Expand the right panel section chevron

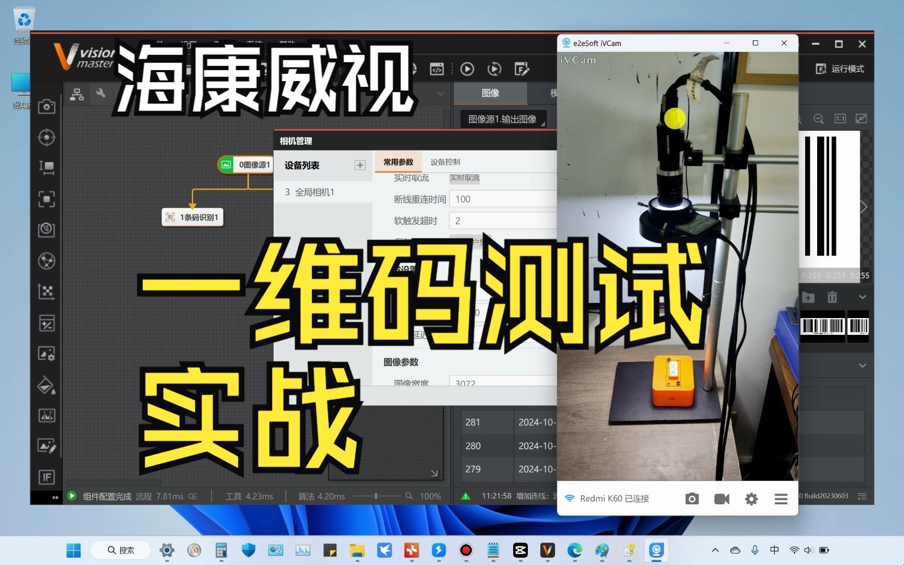[x=863, y=365]
